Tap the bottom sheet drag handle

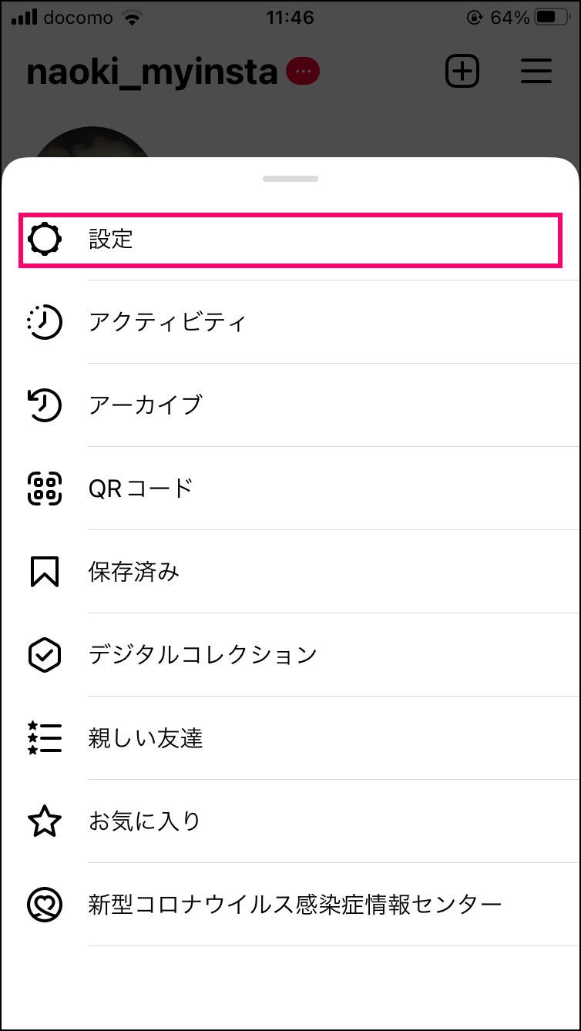290,179
